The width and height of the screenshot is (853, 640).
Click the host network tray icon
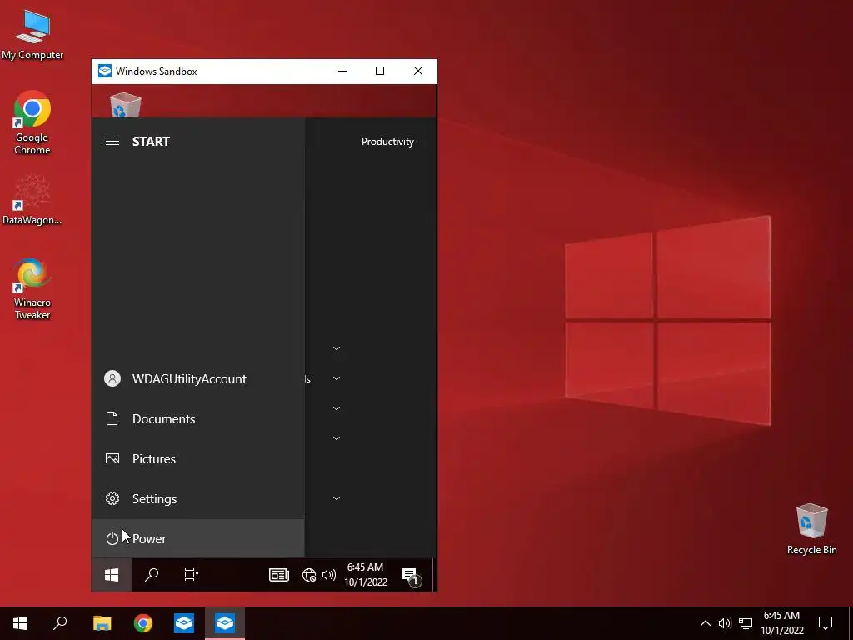coord(746,623)
